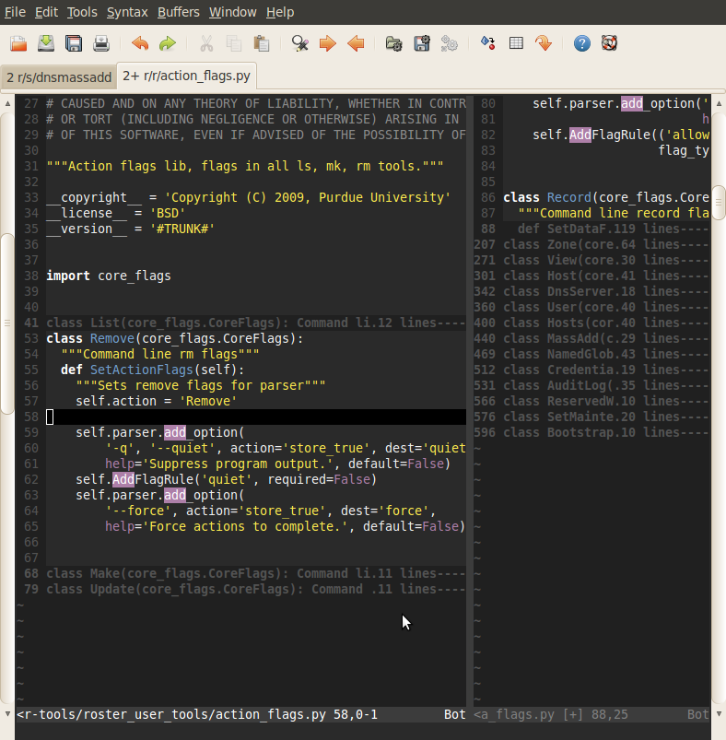Expand folded class Zone line
This screenshot has height=740, width=726.
coord(606,244)
